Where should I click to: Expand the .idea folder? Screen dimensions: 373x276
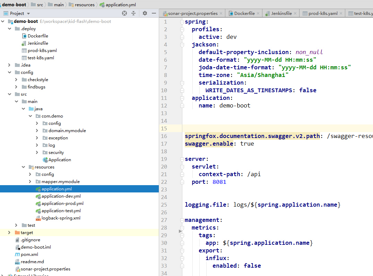[9, 65]
